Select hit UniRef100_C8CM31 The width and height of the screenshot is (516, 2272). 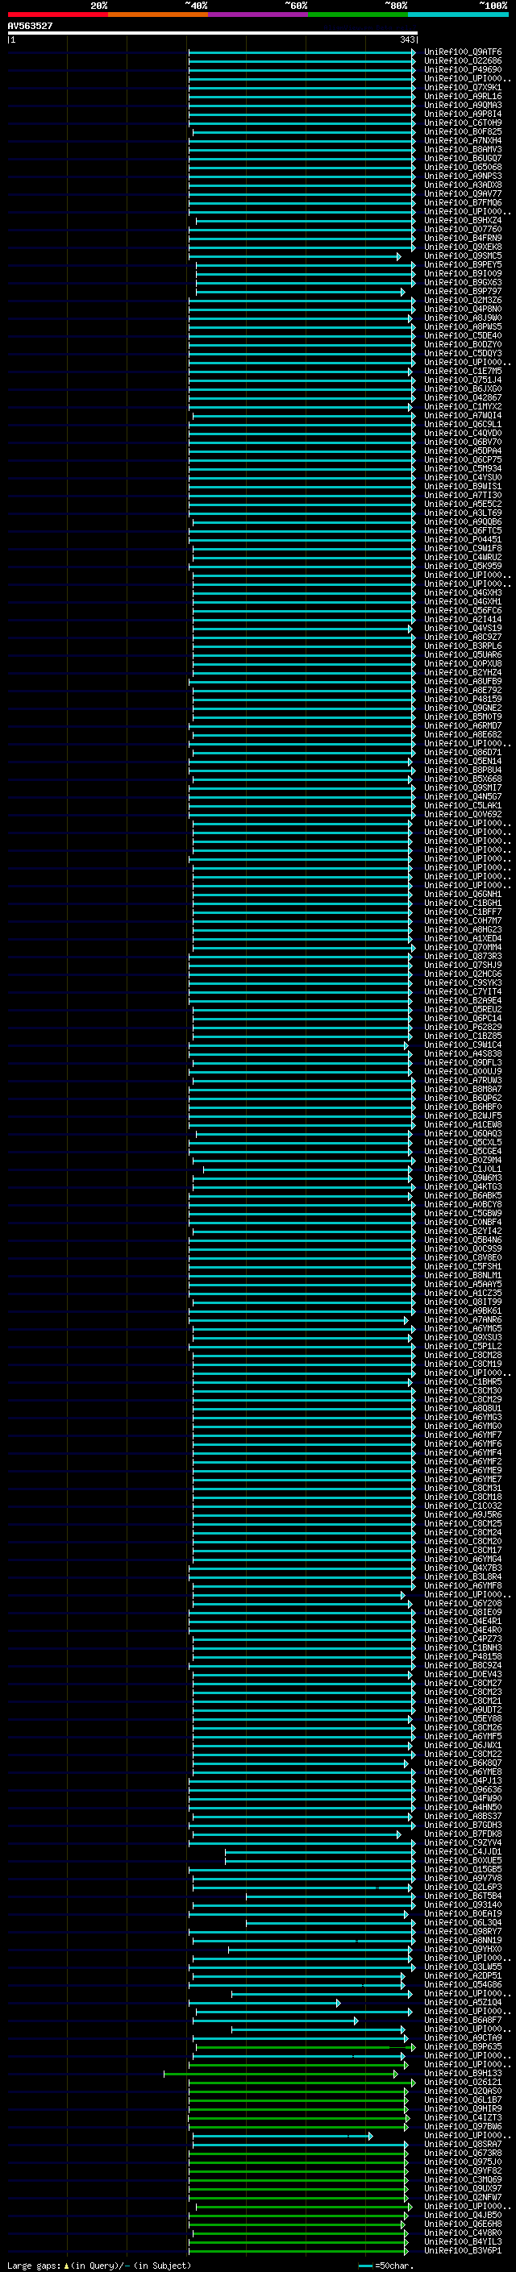462,1489
